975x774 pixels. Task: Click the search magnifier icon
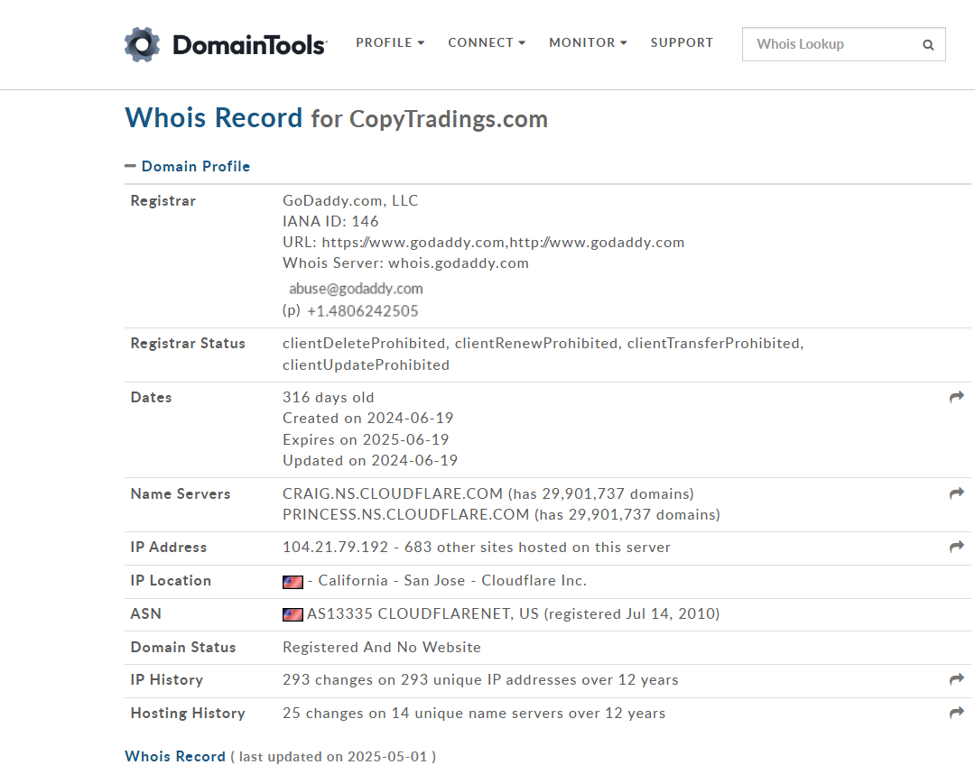tap(928, 45)
